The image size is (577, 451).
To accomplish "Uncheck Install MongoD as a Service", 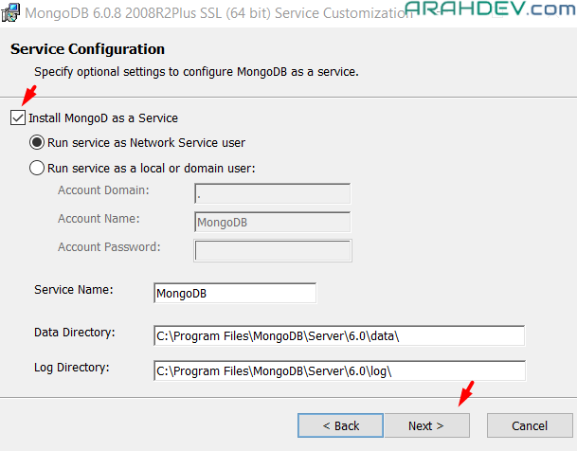I will [x=18, y=118].
